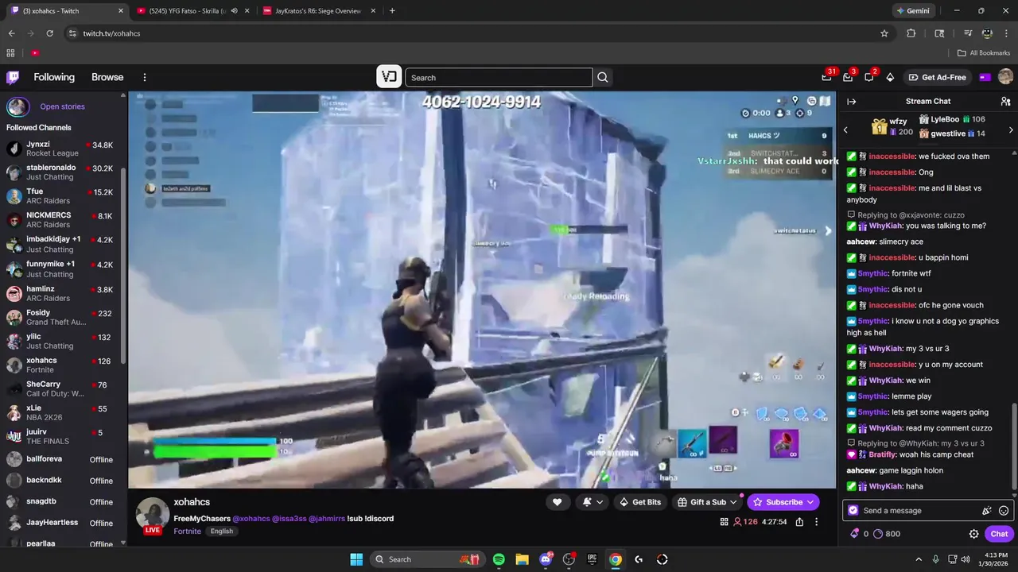Click the search magnifier button
Viewport: 1018px width, 572px height.
603,77
